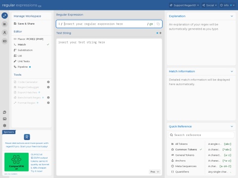The image size is (238, 178).
Task: Select Unit Tests editor mode
Action: (x=31, y=61)
